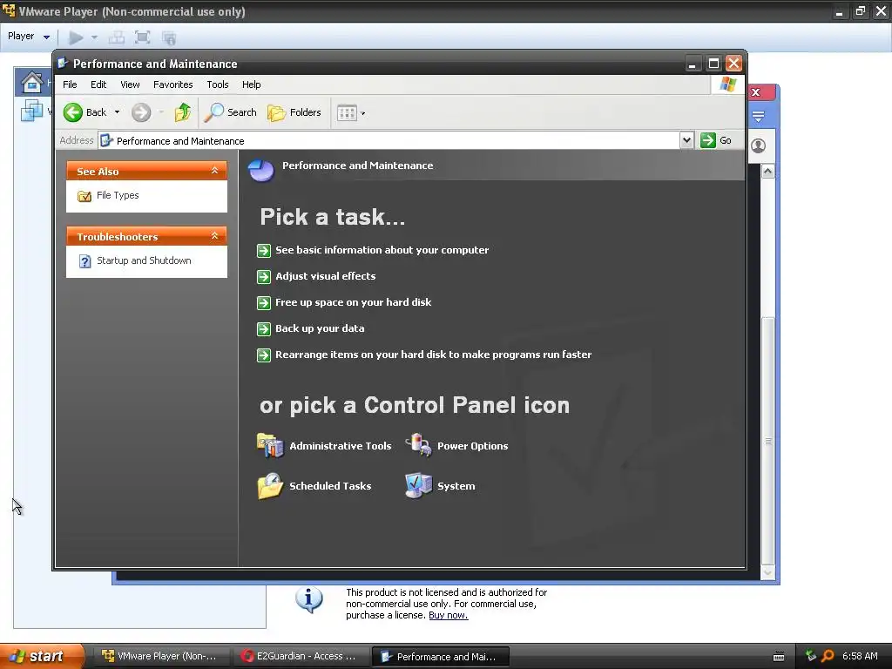The height and width of the screenshot is (669, 892).
Task: Click VMware full screen mode icon
Action: 142,37
